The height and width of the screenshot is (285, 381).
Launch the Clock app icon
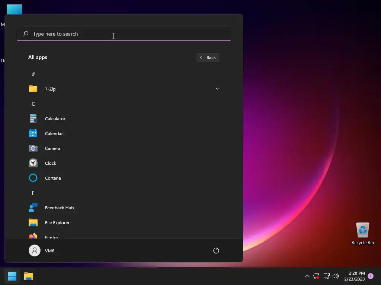point(33,163)
